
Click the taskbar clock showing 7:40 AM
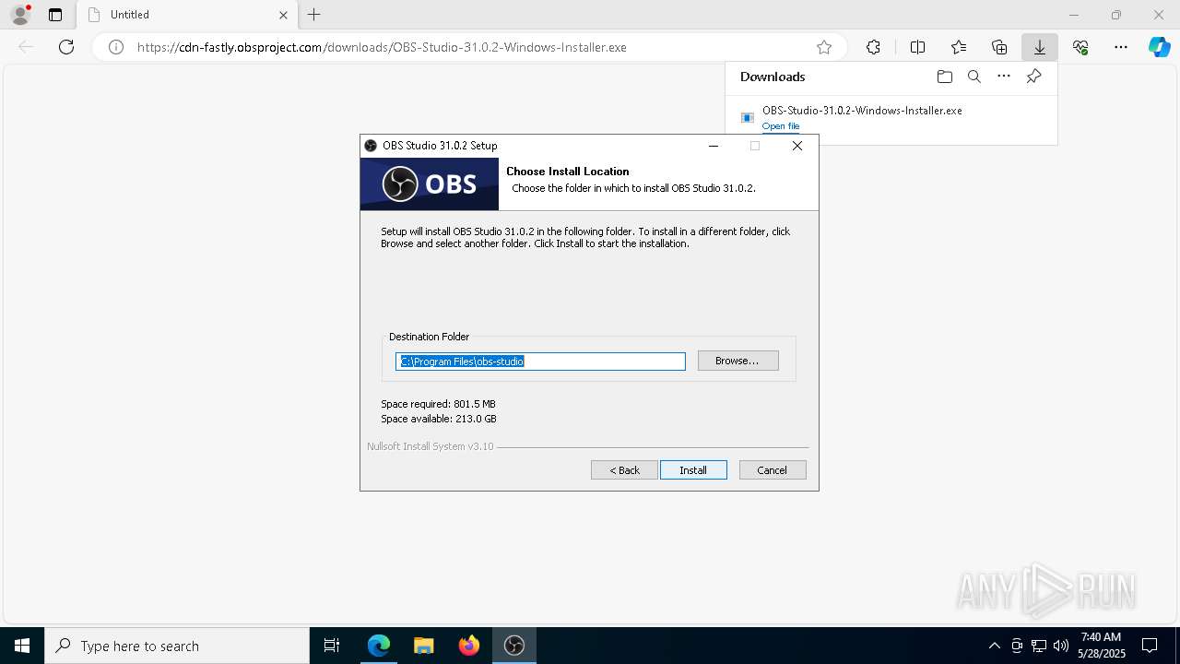point(1102,646)
